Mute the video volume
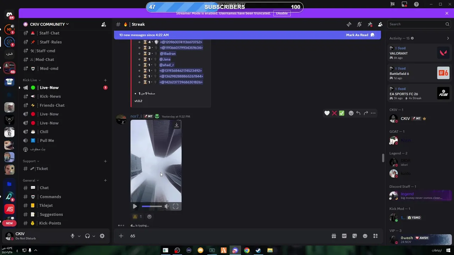 (166, 206)
